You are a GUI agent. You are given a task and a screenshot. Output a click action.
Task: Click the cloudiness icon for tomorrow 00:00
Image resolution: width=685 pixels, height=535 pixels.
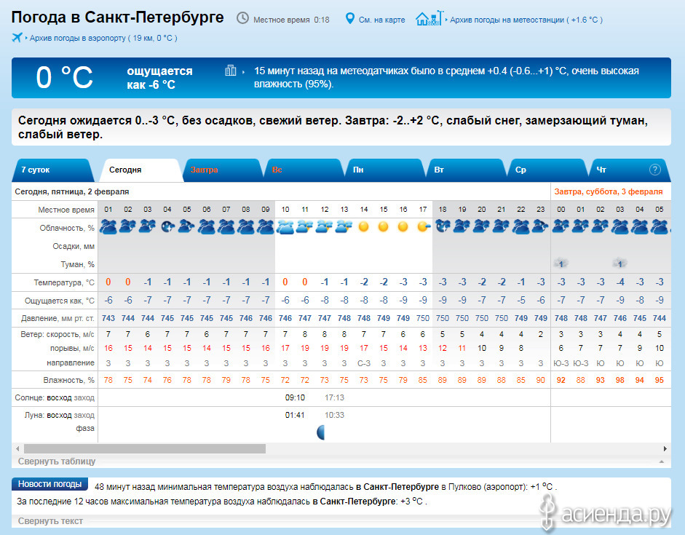561,227
